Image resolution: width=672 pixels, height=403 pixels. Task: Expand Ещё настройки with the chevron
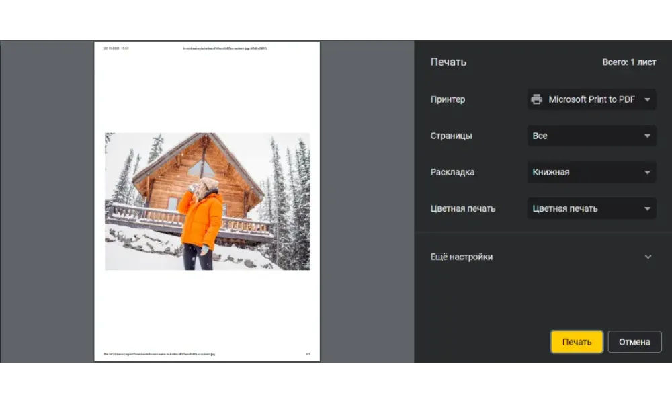click(x=648, y=257)
